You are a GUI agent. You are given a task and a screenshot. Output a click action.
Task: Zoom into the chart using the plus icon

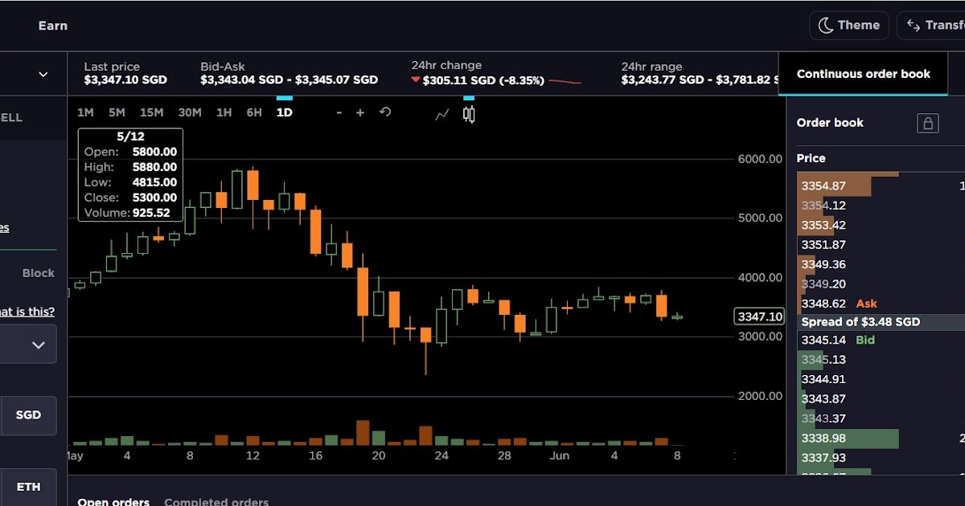pyautogui.click(x=359, y=113)
